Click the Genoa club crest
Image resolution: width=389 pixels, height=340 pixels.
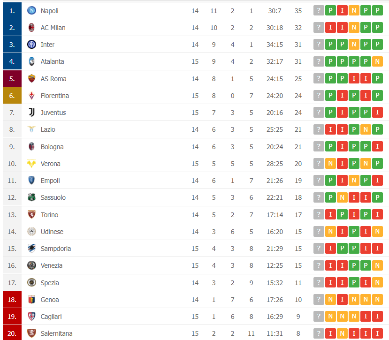click(x=31, y=300)
